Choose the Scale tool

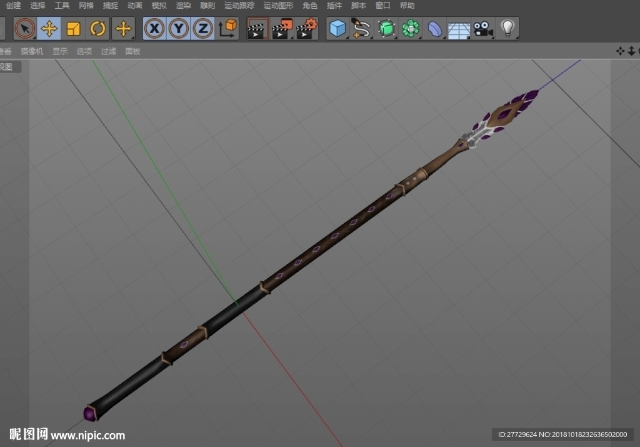click(74, 29)
